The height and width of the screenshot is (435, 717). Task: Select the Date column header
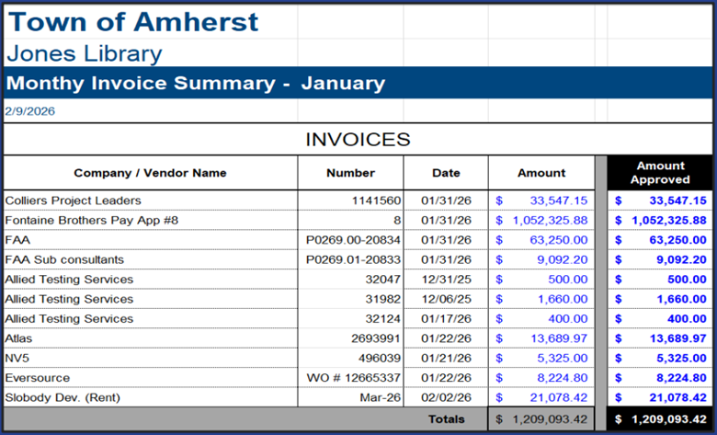445,173
